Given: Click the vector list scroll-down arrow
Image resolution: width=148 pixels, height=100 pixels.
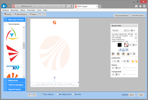Looking at the screenshot, I should click(x=24, y=77).
